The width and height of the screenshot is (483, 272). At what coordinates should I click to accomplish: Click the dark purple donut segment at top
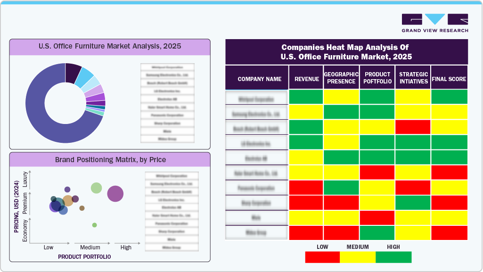pos(73,72)
